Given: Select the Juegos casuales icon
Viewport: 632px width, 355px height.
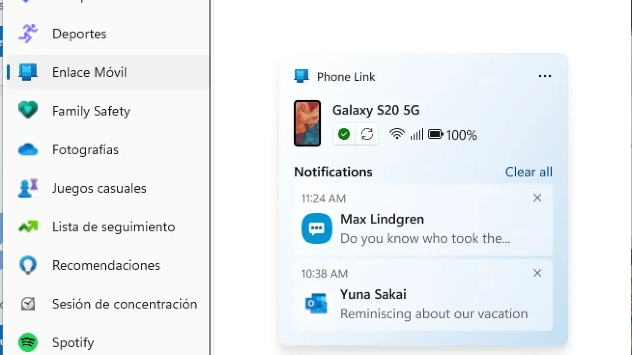Looking at the screenshot, I should 28,188.
